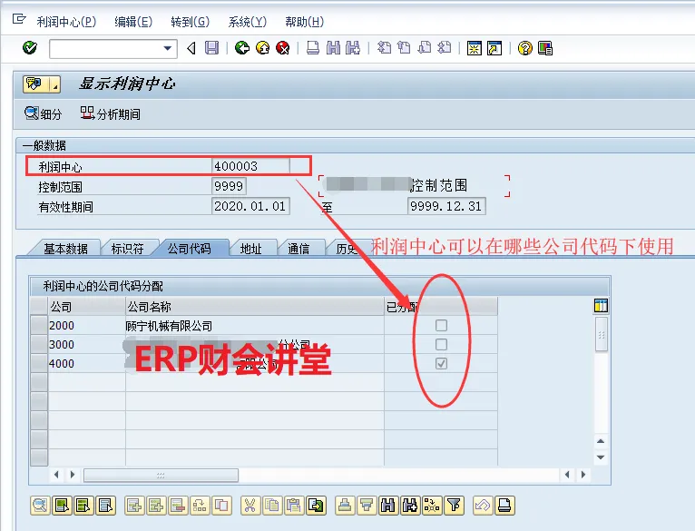
Task: Toggle the assigned checkbox for company 3000
Action: point(441,344)
